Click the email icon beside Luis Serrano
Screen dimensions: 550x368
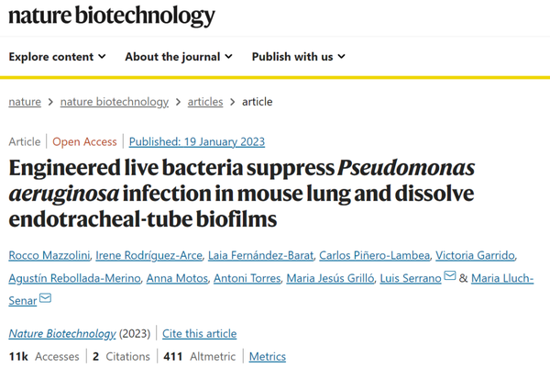coord(450,277)
